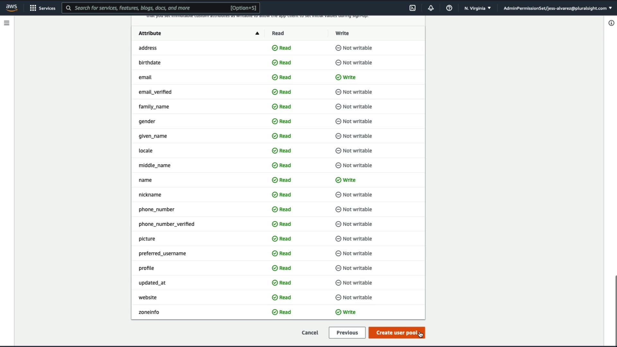Open the notifications bell
617x347 pixels.
tap(431, 8)
